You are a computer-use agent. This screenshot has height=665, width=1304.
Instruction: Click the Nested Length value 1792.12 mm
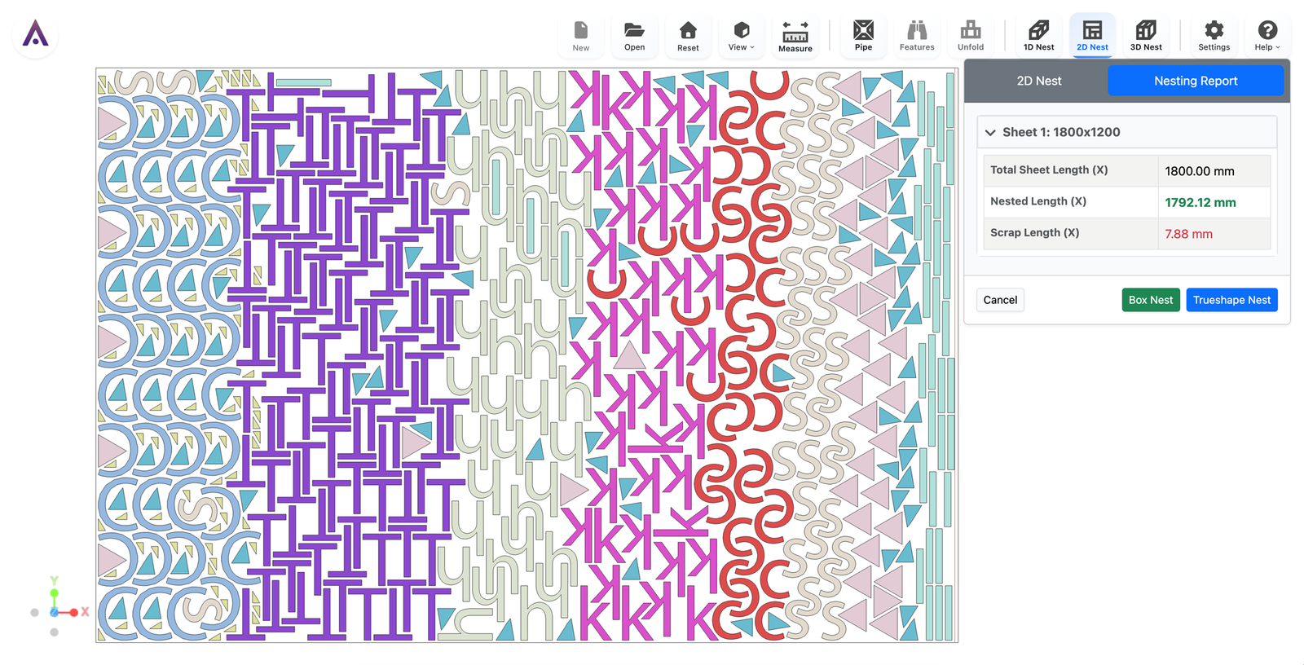coord(1200,202)
